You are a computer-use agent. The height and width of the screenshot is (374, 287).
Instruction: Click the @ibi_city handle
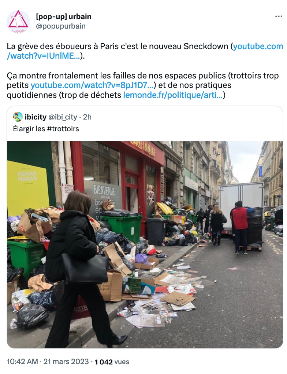(x=63, y=117)
